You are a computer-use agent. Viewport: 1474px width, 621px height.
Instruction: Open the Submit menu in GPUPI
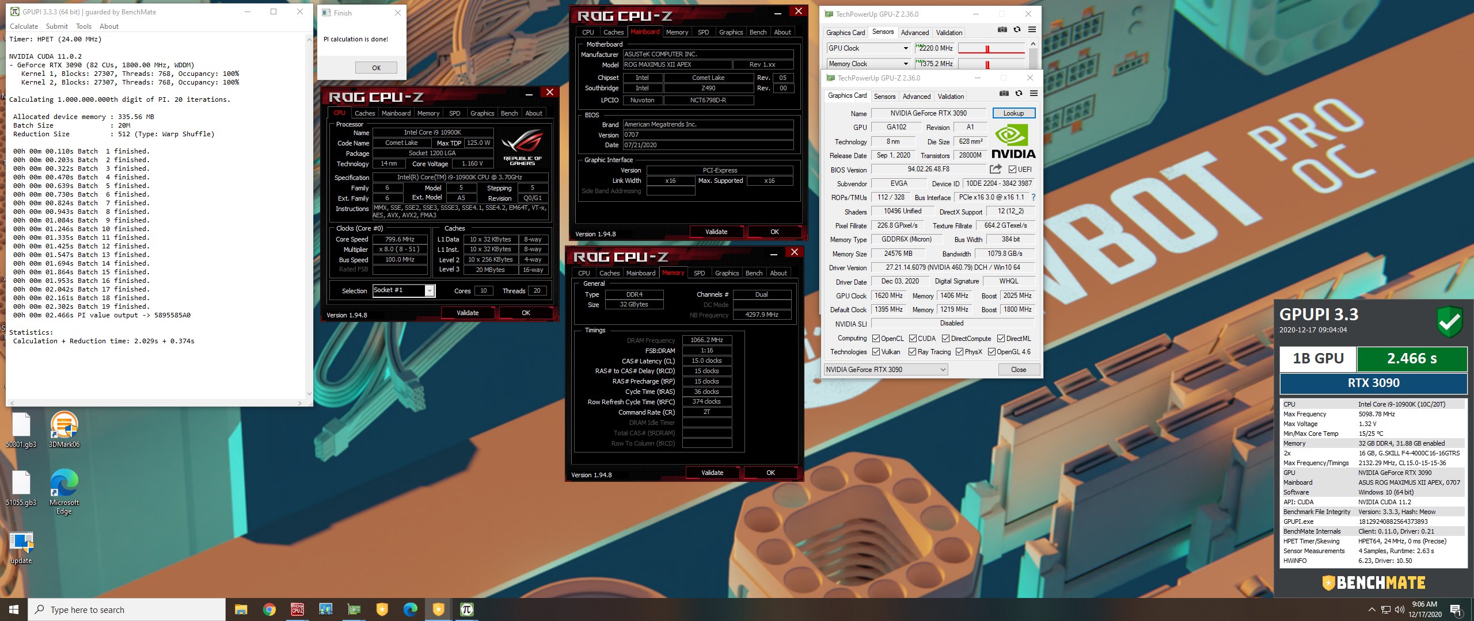57,26
